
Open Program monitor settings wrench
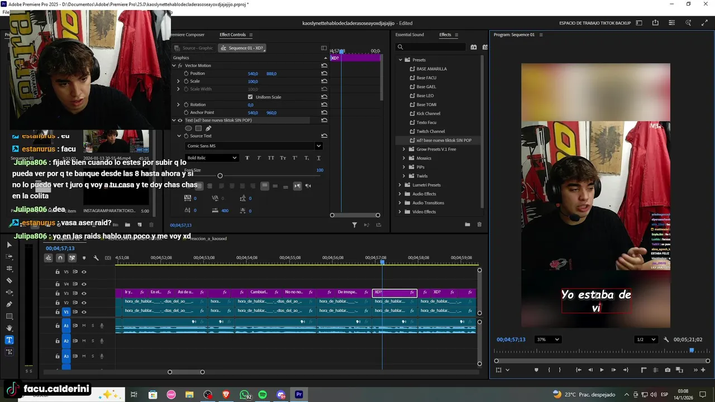tap(666, 339)
